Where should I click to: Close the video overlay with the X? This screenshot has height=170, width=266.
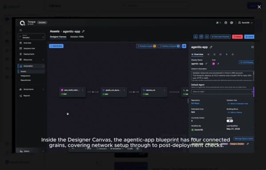[x=259, y=7]
